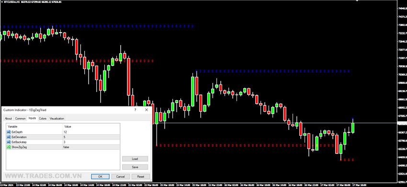
Task: Confirm with the OK button
Action: (x=100, y=176)
